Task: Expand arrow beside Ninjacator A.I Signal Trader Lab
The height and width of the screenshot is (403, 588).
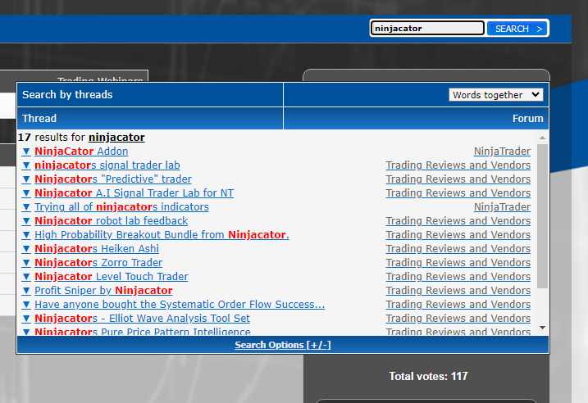Action: 26,192
